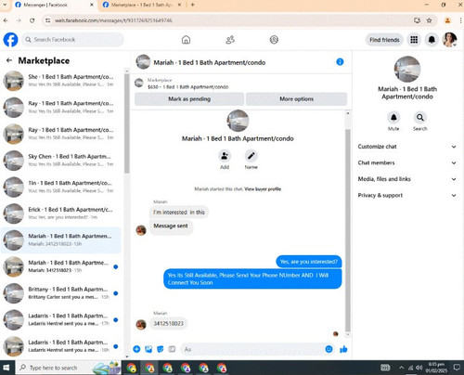Viewport: 464px width, 375px height.
Task: Switch to Marketplace 1 Bed 1 Bath tab
Action: coord(141,5)
